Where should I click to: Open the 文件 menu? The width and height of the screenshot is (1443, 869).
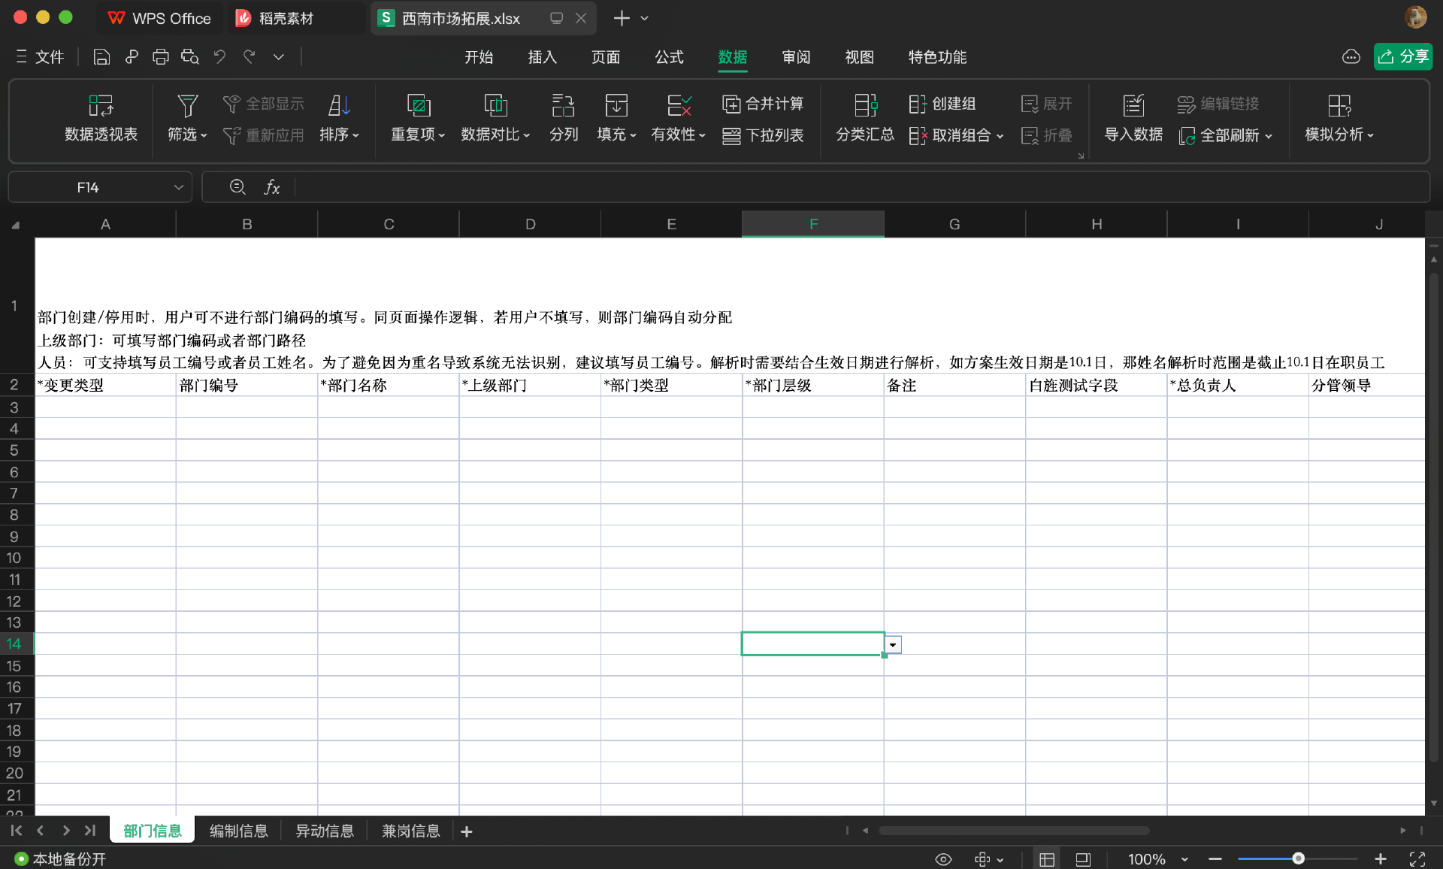(40, 57)
